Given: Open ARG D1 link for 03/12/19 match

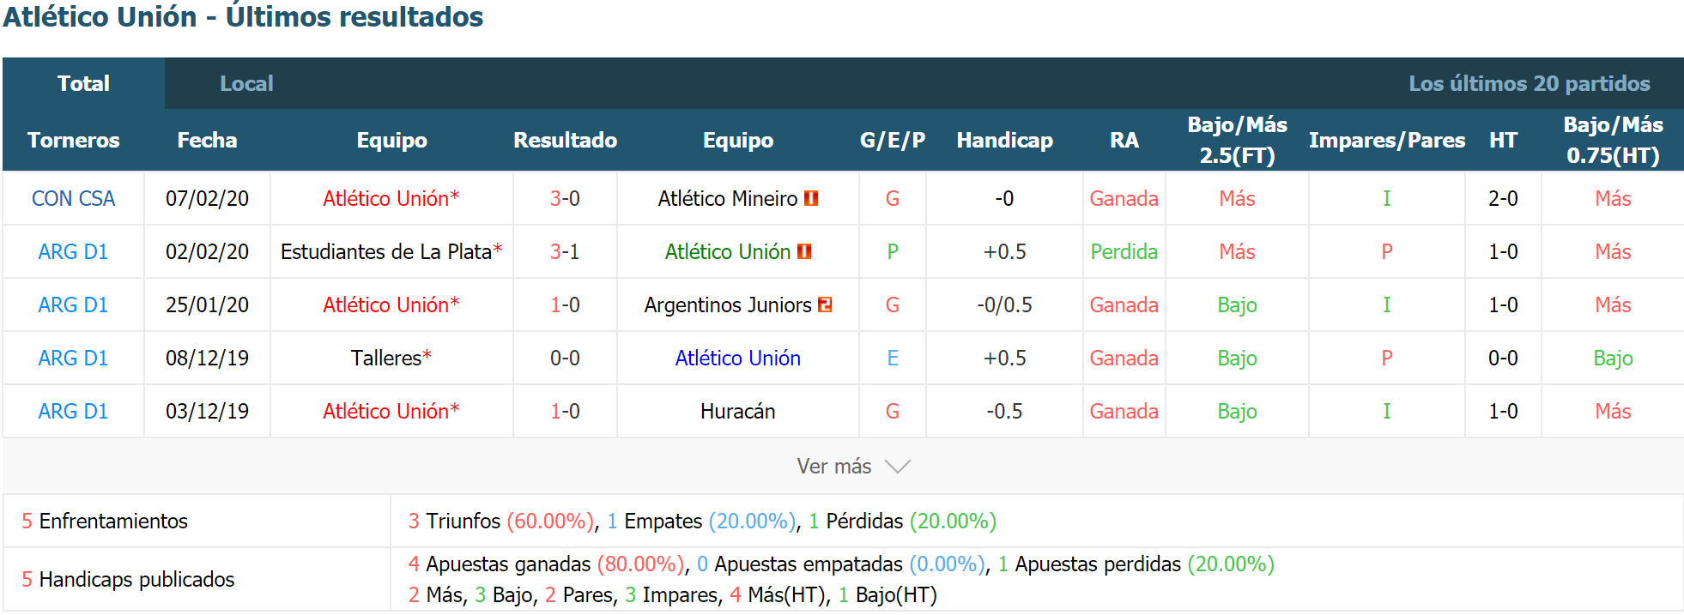Looking at the screenshot, I should [x=73, y=411].
